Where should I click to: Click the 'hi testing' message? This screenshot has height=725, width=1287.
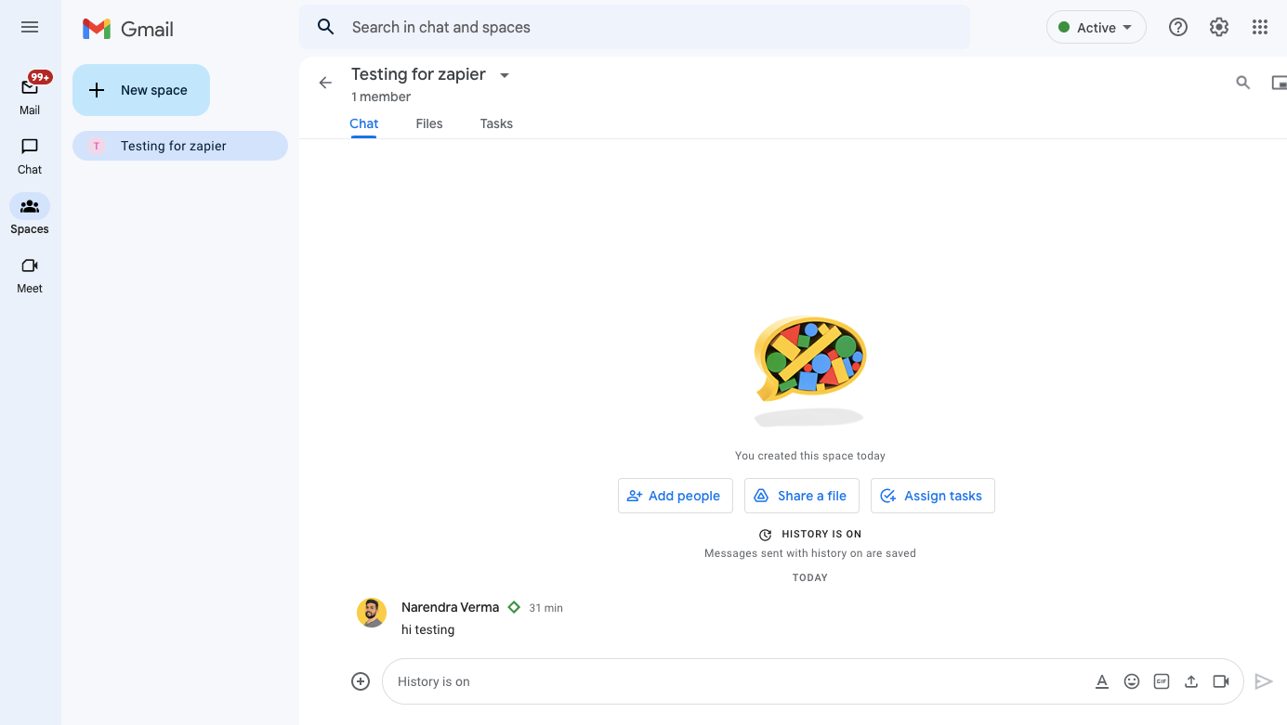pos(428,629)
